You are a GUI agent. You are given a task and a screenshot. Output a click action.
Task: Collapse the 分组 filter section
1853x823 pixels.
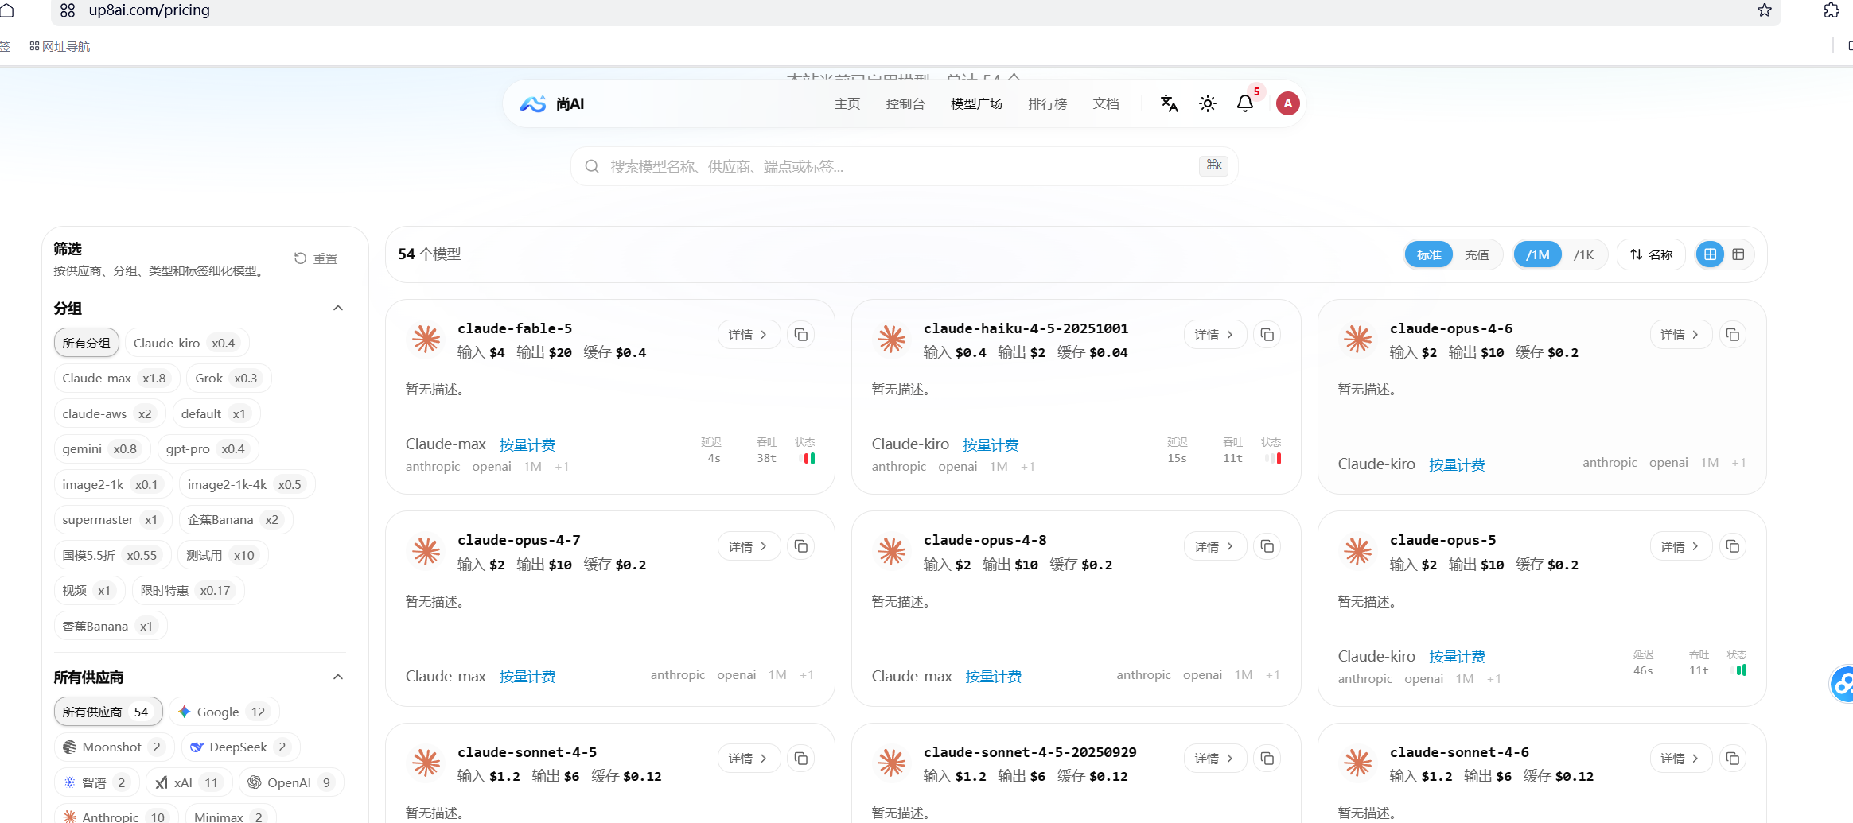(x=338, y=308)
